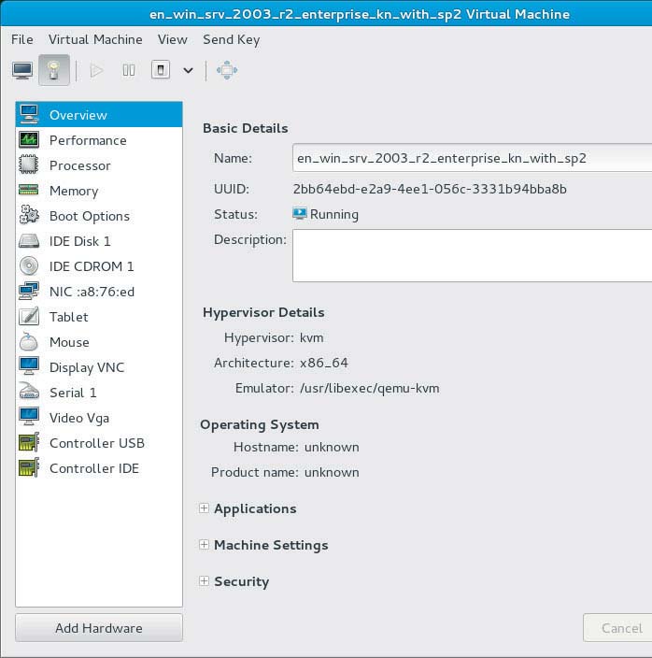Viewport: 652px width, 658px height.
Task: Expand the Applications section
Action: (204, 508)
